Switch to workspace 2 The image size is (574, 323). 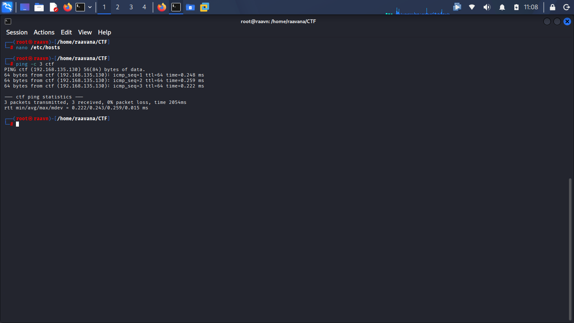click(x=118, y=7)
